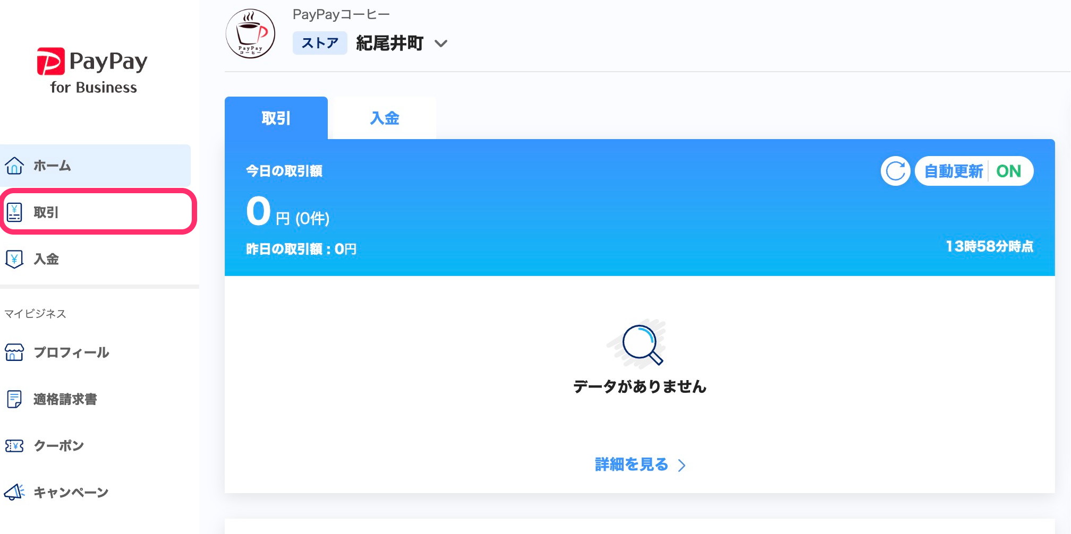Open 詳細を見る link
This screenshot has height=534, width=1071.
pos(631,464)
